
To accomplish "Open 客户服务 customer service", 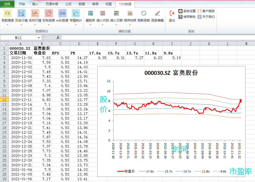I will [x=206, y=11].
